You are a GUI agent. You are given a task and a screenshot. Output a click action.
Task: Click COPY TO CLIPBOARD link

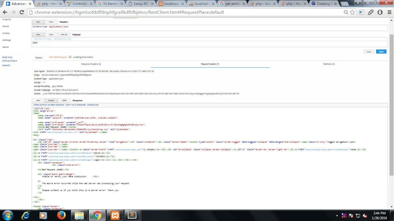(x=76, y=105)
